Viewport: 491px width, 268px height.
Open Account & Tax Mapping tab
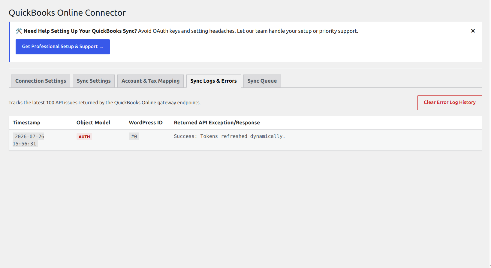150,81
